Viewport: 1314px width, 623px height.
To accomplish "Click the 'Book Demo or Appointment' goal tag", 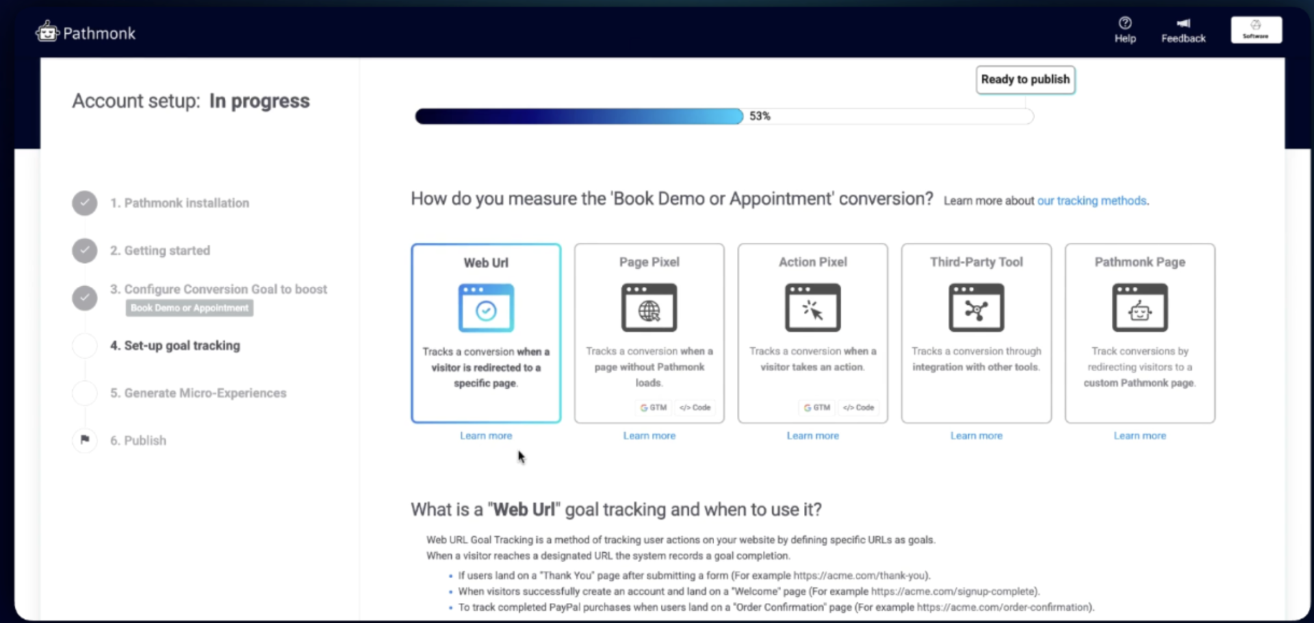I will point(190,308).
